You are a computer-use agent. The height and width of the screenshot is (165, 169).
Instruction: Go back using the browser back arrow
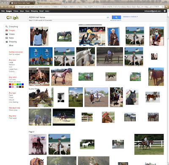(x=2, y=7)
